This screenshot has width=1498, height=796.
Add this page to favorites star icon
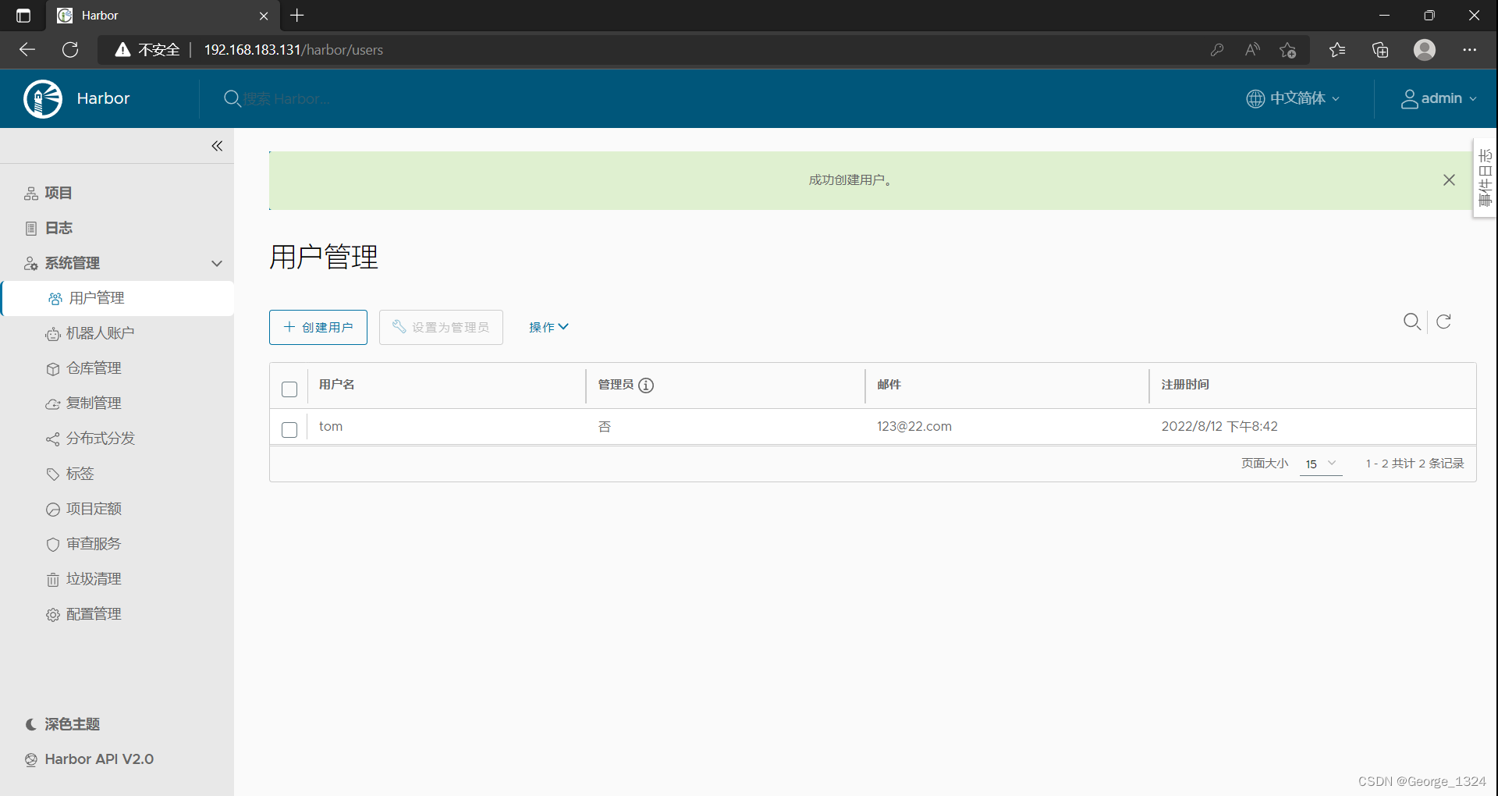1287,50
